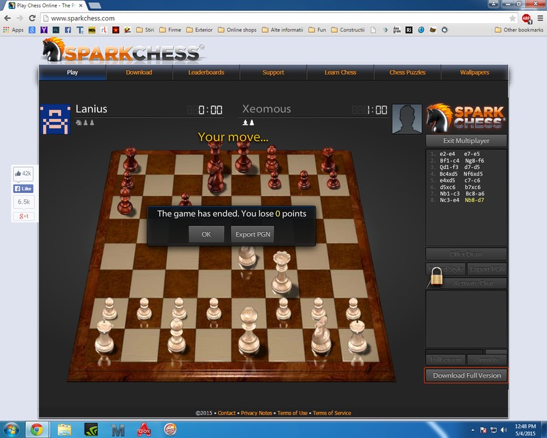
Task: Open the Other bookmarks folder
Action: coord(519,29)
